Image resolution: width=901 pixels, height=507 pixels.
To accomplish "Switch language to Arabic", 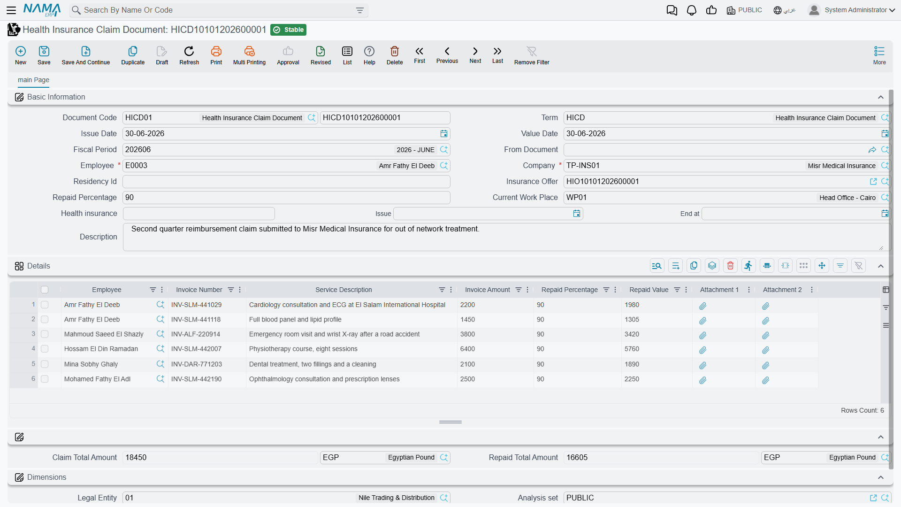I will pos(784,10).
